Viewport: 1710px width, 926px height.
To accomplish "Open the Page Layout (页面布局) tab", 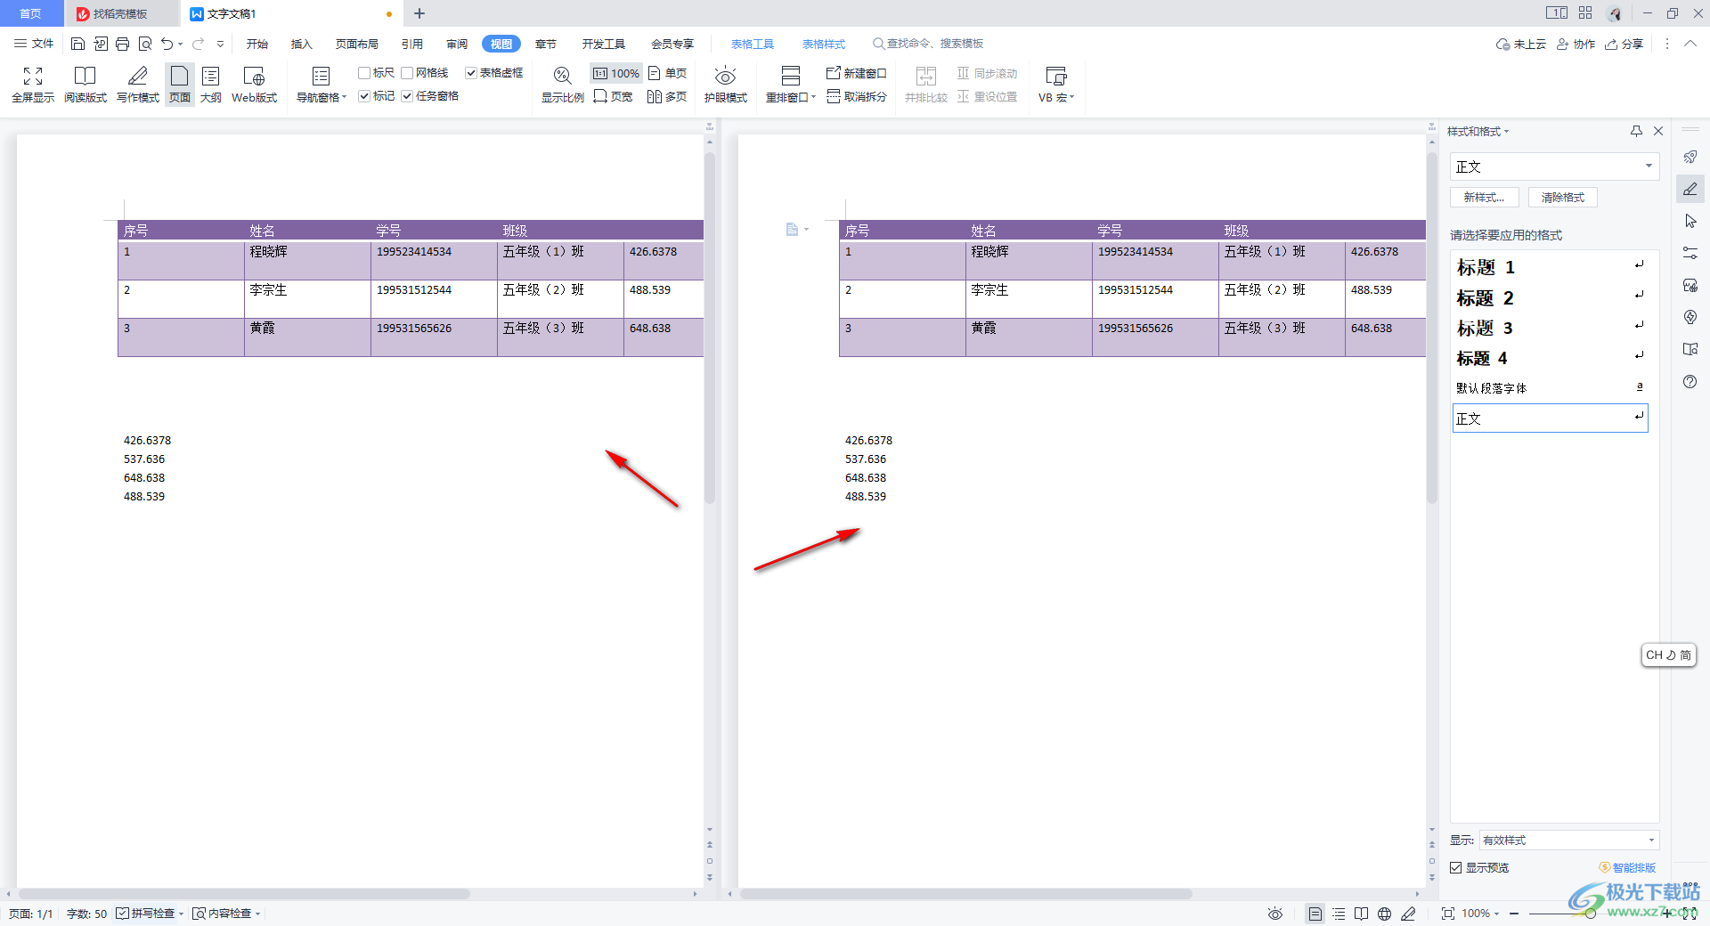I will click(357, 44).
